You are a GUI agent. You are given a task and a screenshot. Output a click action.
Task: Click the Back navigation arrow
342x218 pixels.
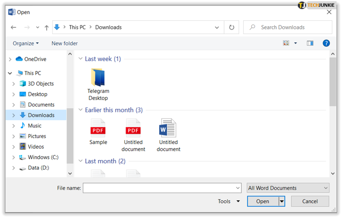tap(14, 28)
